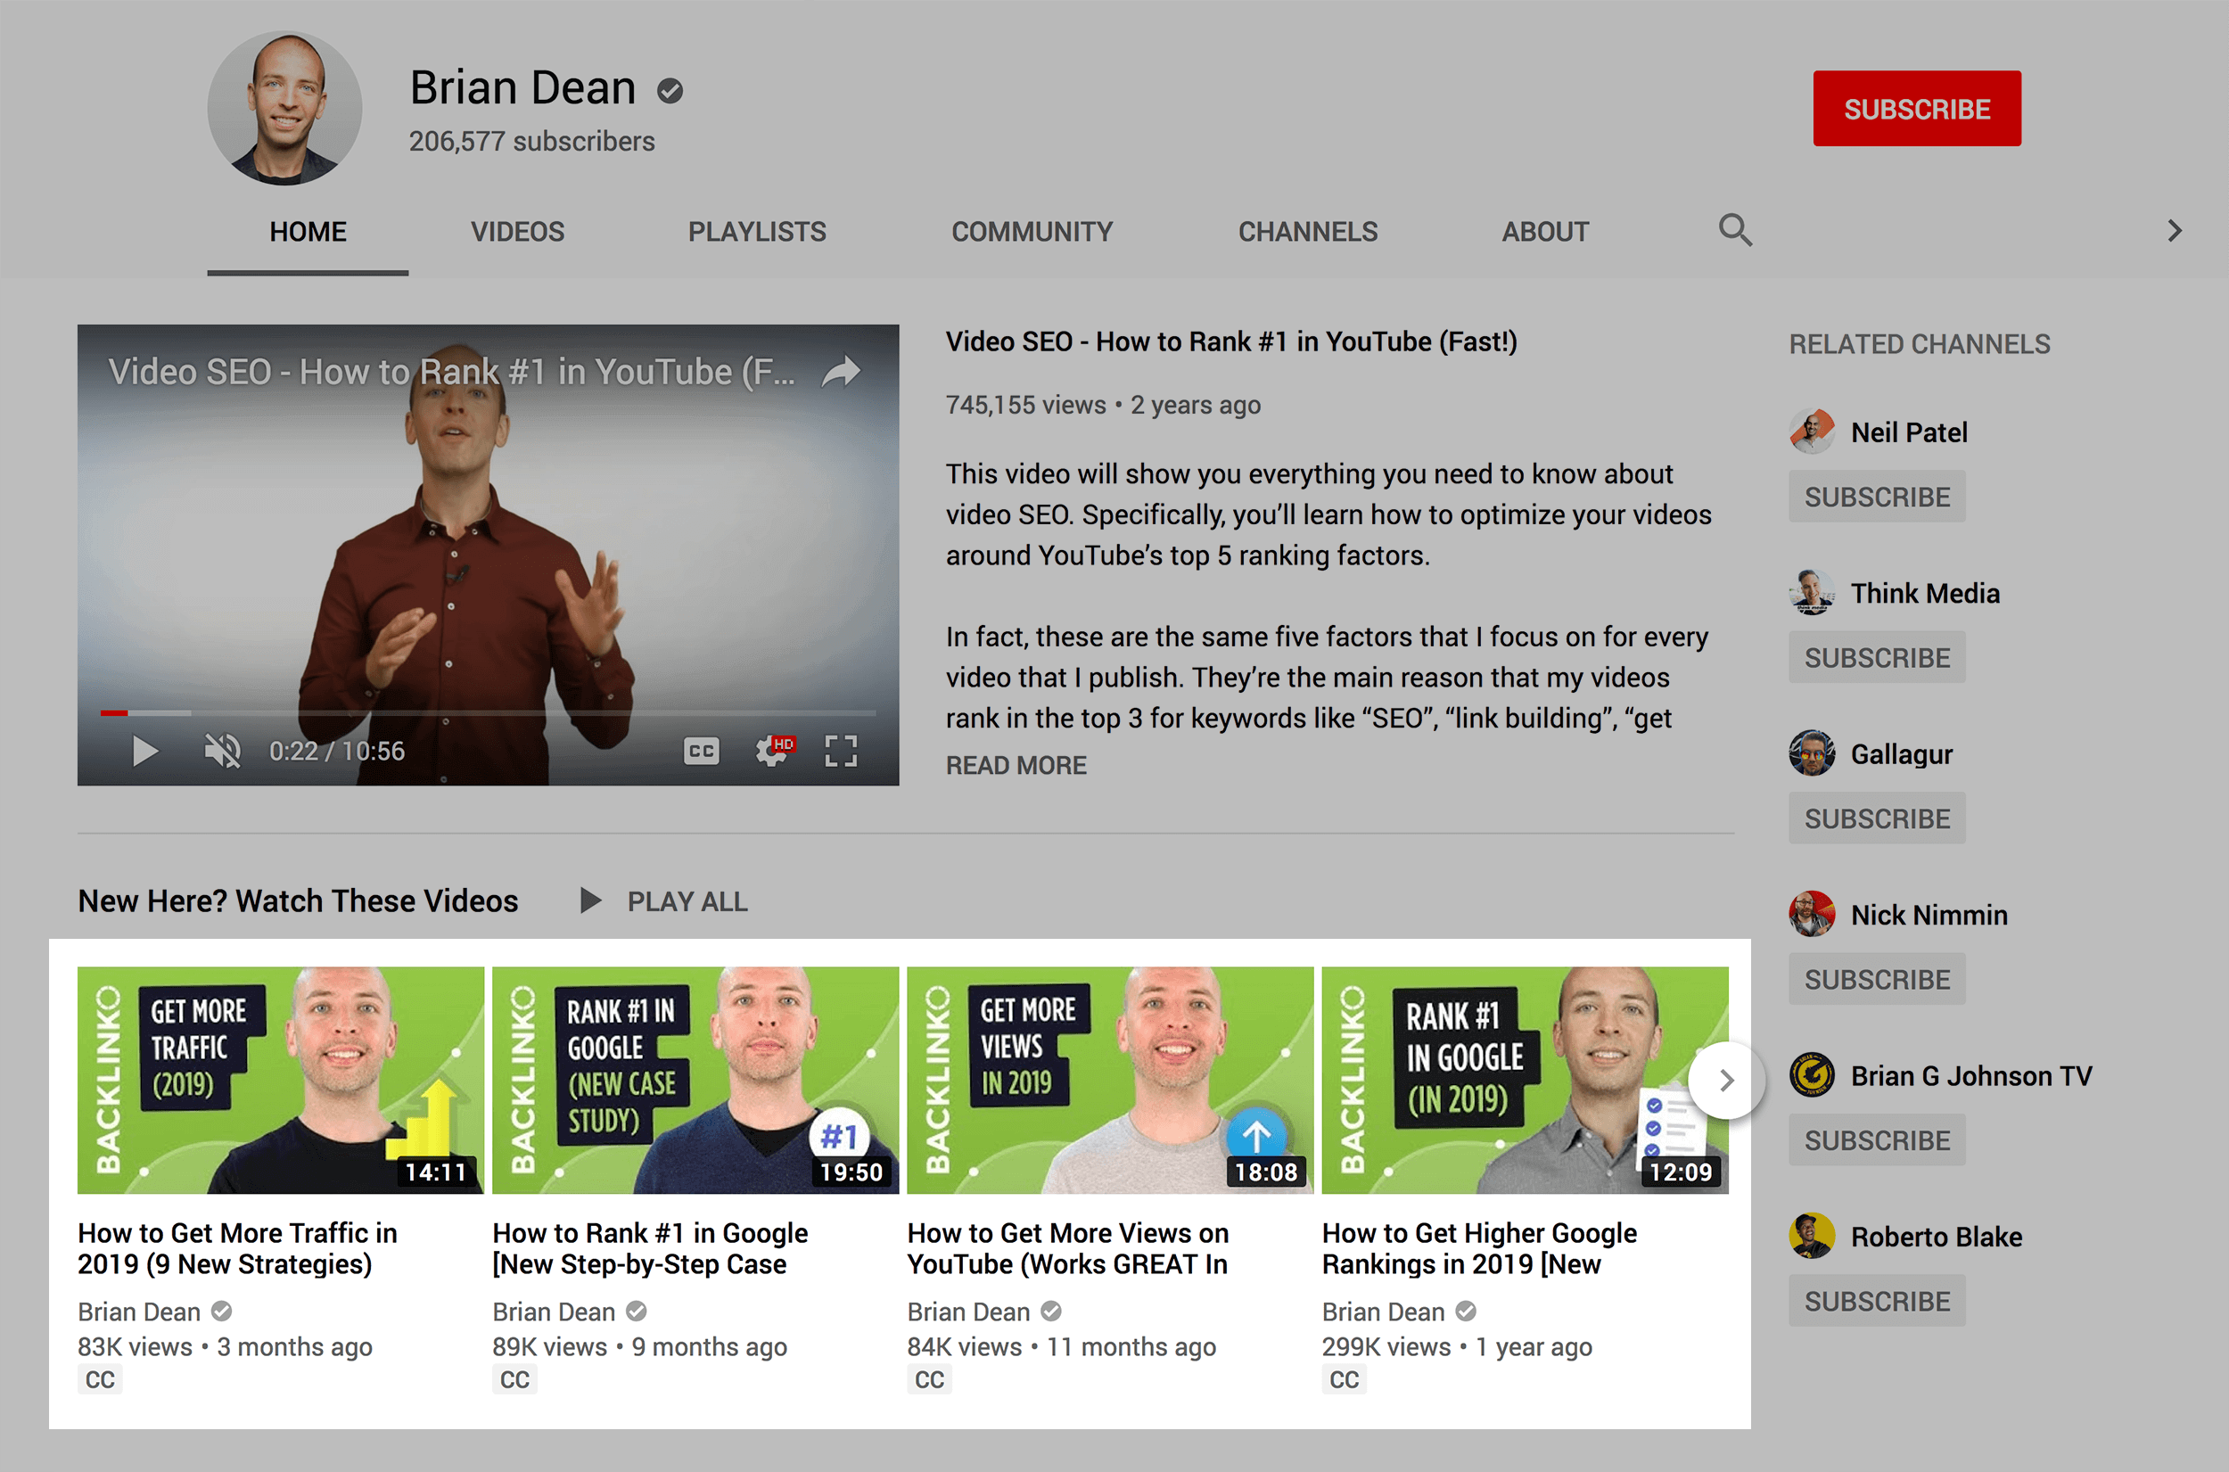2229x1472 pixels.
Task: Subscribe to Brian G Johnson TV
Action: pos(1877,1140)
